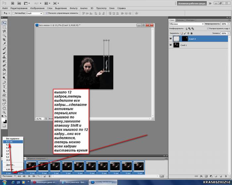Open the Фильтр menu

[x=73, y=8]
